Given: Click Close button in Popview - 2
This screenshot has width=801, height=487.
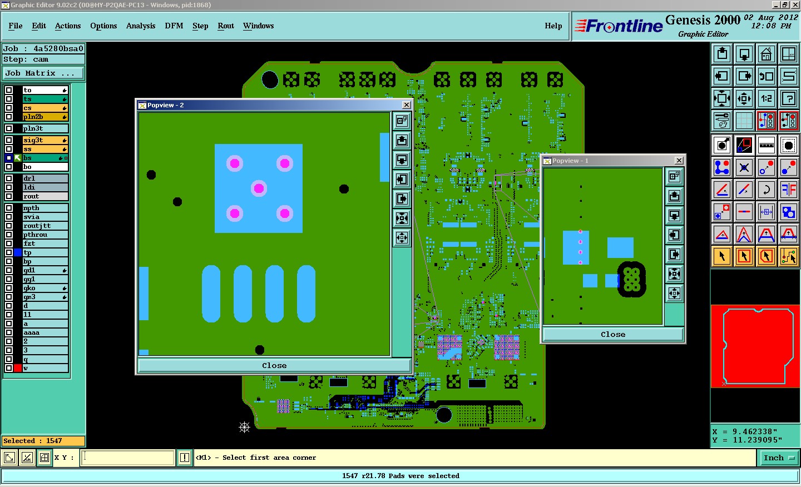Looking at the screenshot, I should pos(274,365).
